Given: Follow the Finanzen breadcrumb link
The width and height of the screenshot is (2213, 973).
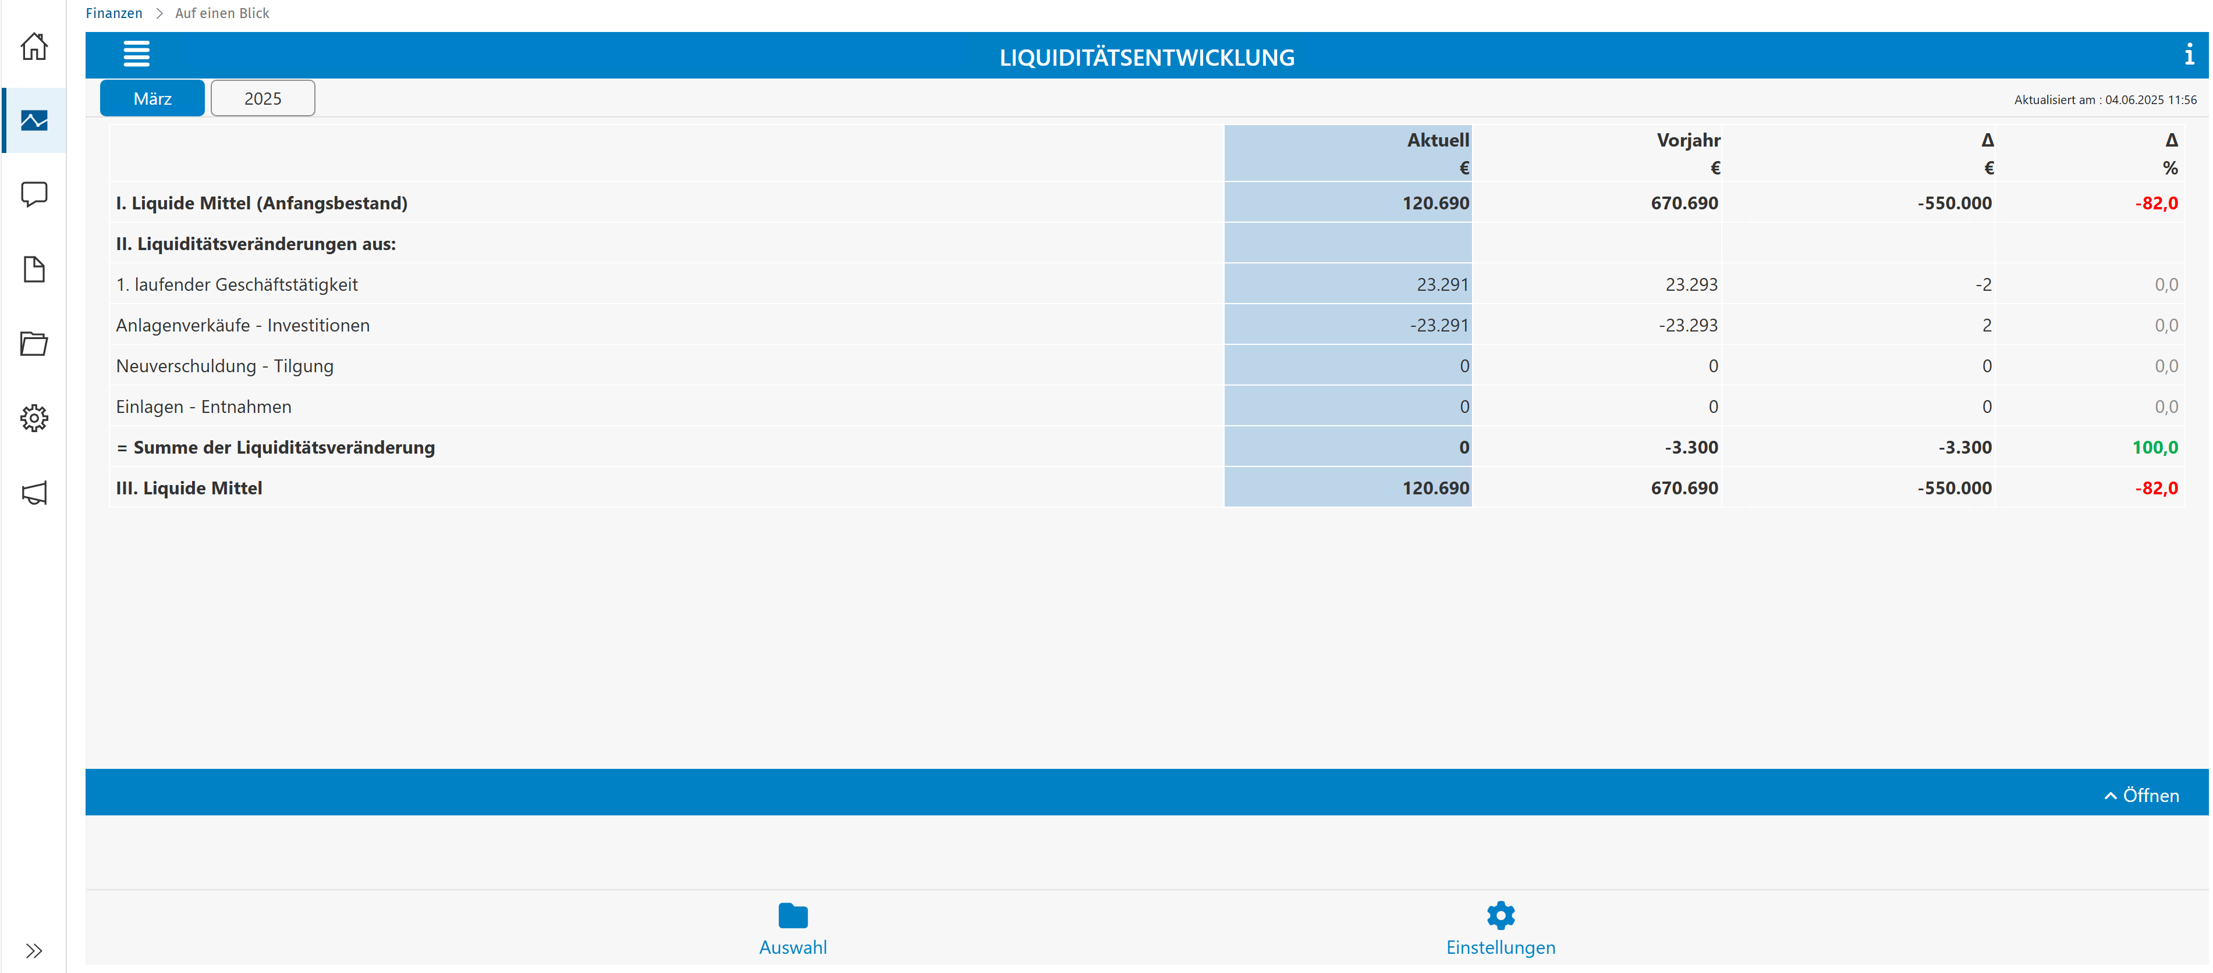Looking at the screenshot, I should click(114, 13).
